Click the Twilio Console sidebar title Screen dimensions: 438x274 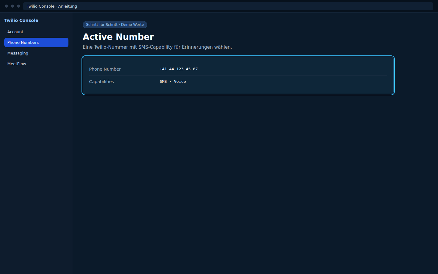(x=21, y=20)
